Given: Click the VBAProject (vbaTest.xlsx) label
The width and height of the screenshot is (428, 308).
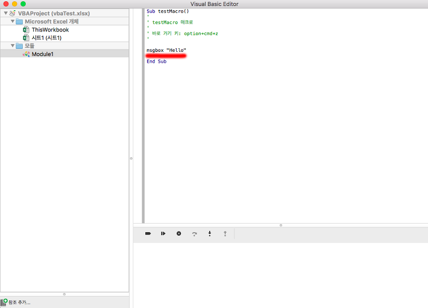Looking at the screenshot, I should [54, 13].
